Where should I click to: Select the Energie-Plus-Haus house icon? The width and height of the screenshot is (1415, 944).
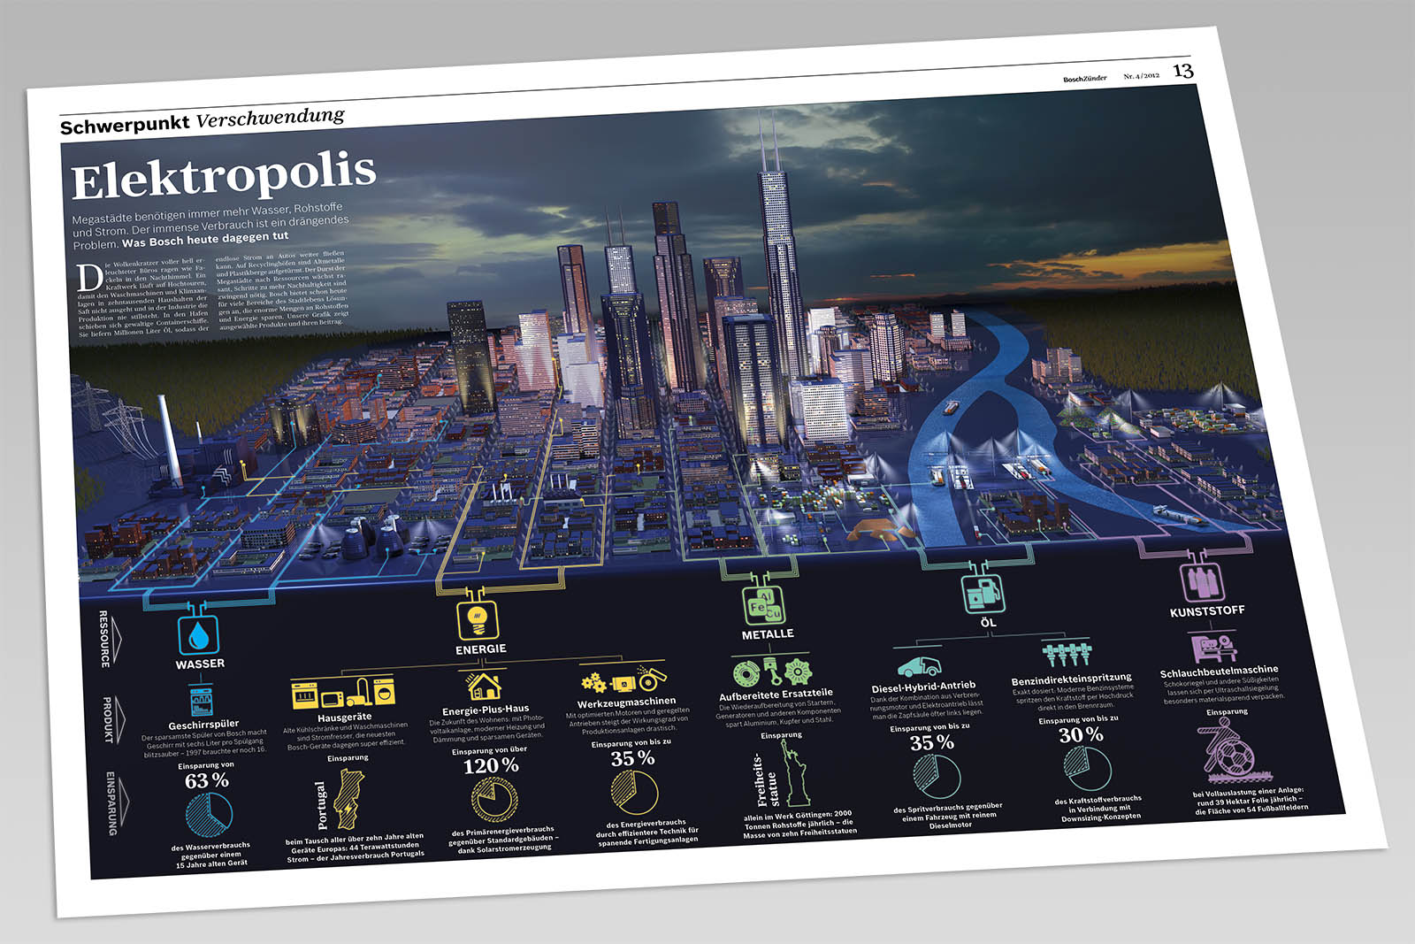point(484,686)
